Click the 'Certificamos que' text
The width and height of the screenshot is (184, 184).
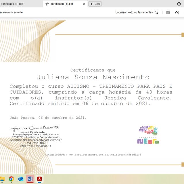click(x=93, y=70)
